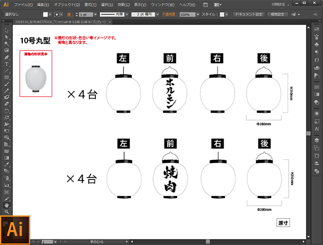This screenshot has width=323, height=245.
Task: Select the Type tool
Action: (7, 64)
